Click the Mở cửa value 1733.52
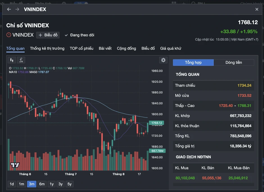 244,96
